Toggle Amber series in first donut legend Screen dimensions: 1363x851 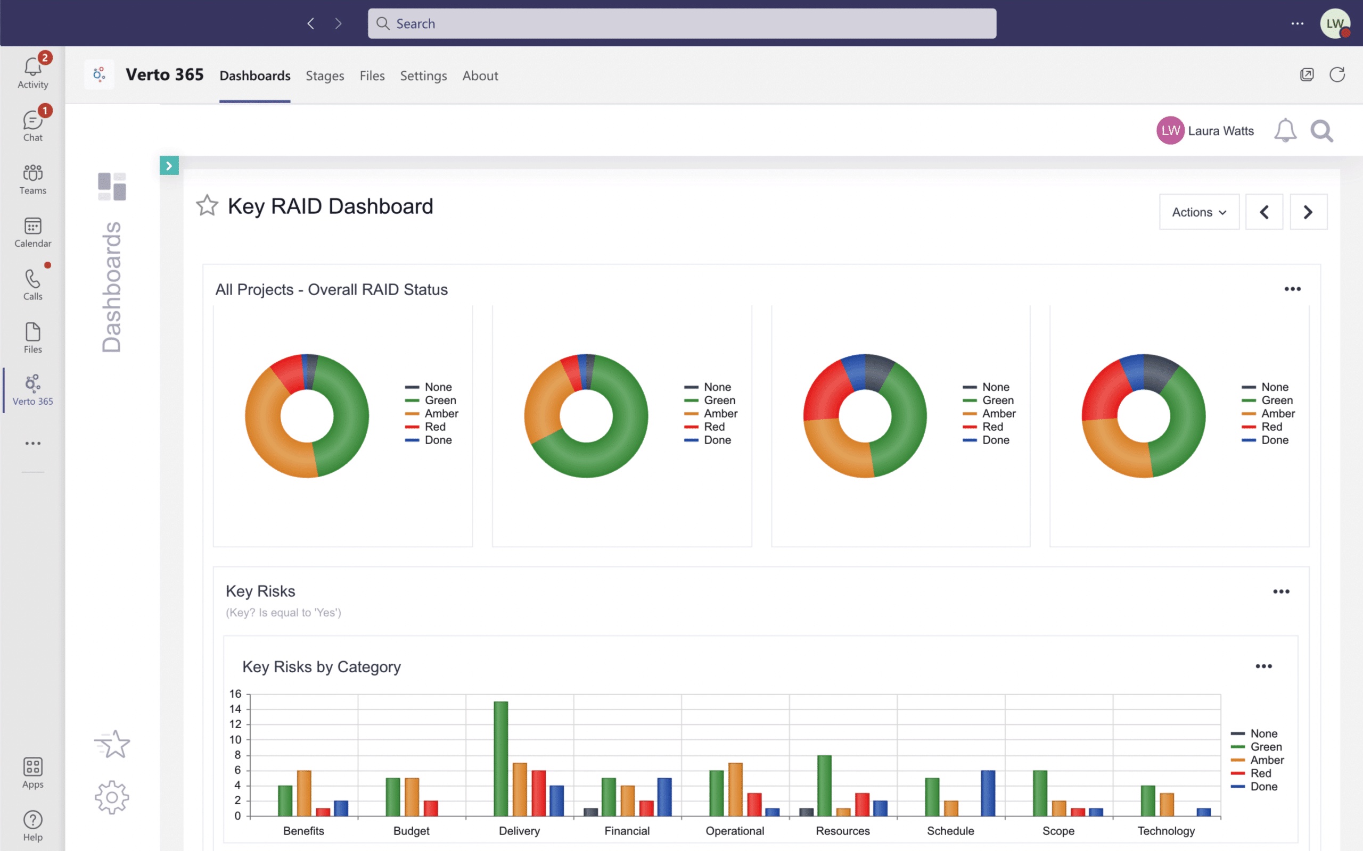pyautogui.click(x=441, y=414)
